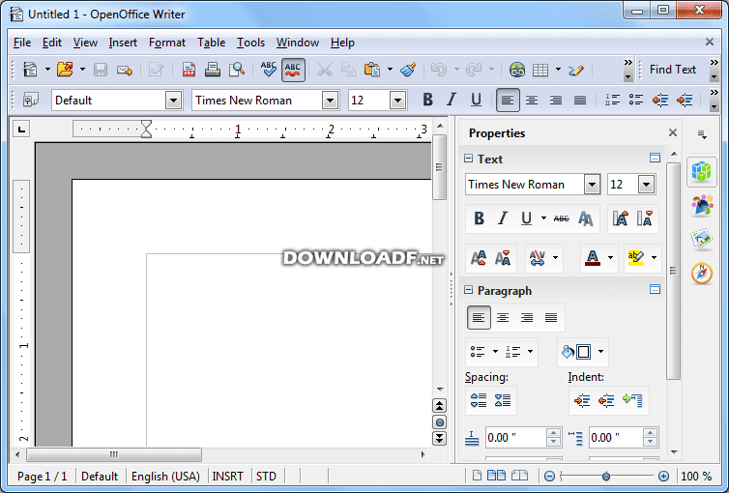Image resolution: width=729 pixels, height=493 pixels.
Task: Run Spelling and Grammar check icon
Action: [x=268, y=70]
